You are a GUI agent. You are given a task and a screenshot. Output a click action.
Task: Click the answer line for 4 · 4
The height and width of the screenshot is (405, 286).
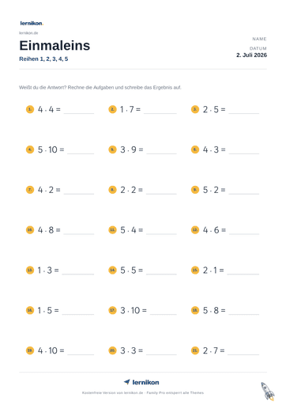[79, 113]
